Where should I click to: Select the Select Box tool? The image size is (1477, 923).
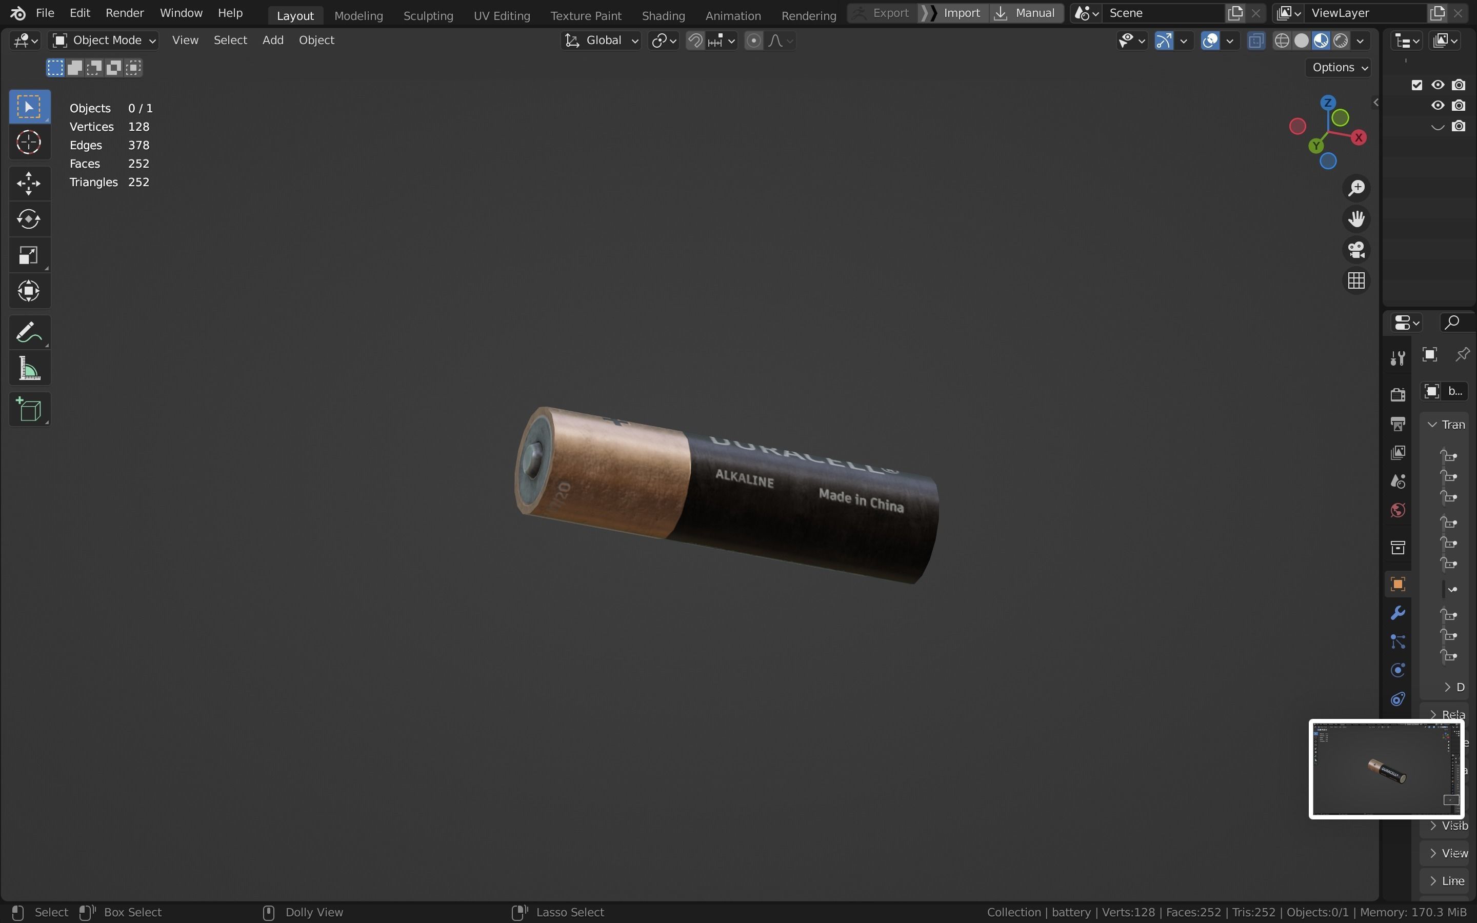point(29,108)
